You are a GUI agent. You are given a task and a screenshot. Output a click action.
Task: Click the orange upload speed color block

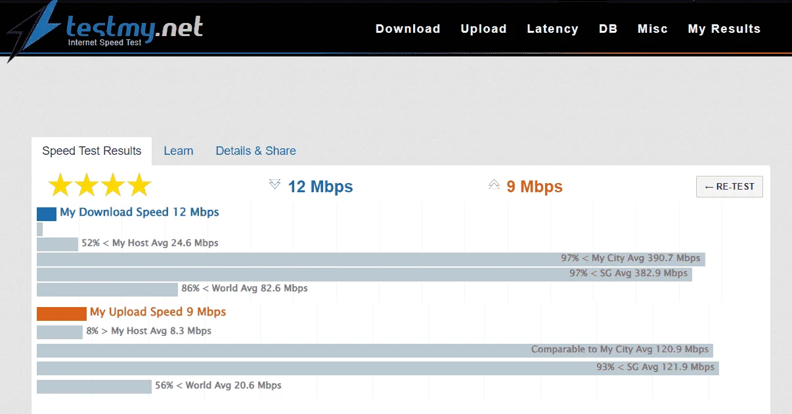click(x=62, y=314)
